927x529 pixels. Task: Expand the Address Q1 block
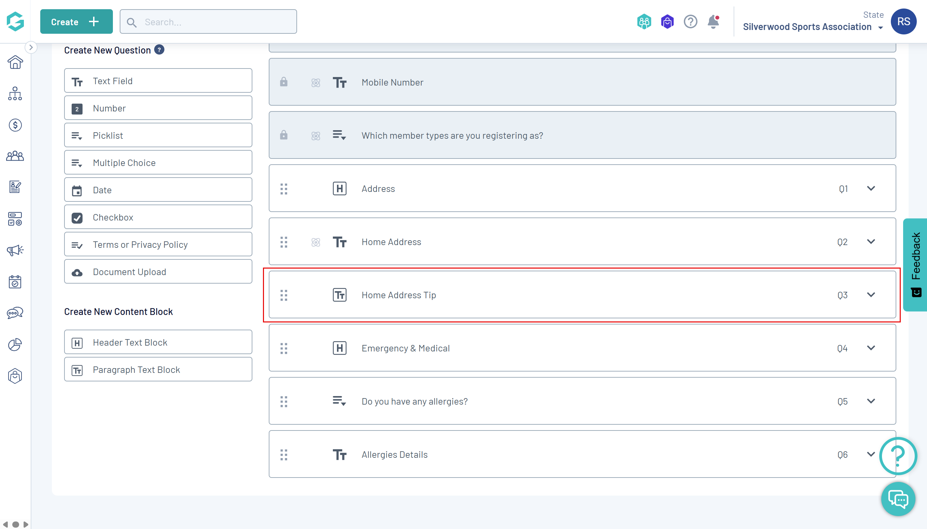(x=871, y=188)
